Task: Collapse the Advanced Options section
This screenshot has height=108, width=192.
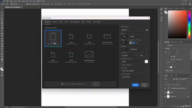Action: [x=126, y=65]
